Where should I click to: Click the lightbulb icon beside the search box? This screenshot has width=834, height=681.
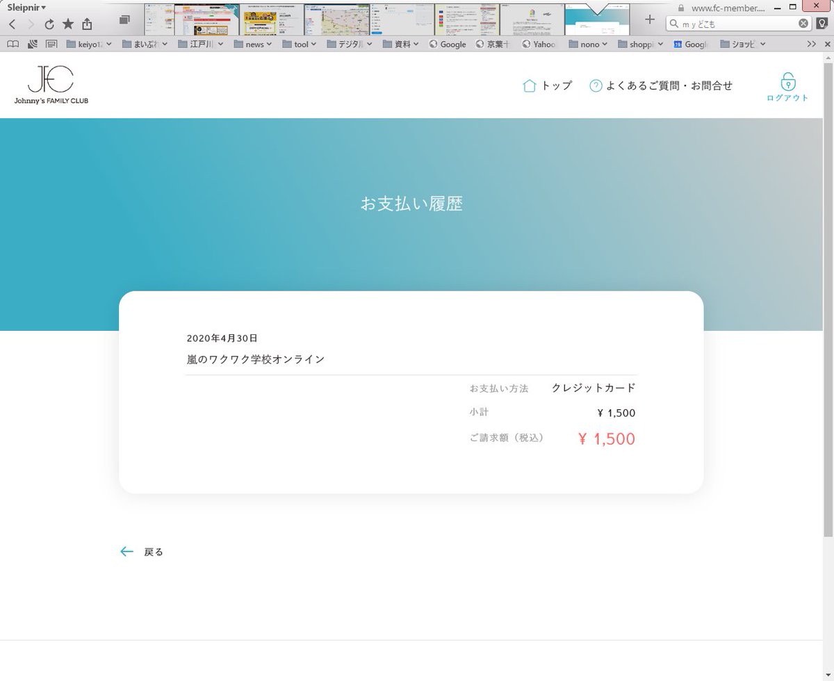[x=821, y=23]
